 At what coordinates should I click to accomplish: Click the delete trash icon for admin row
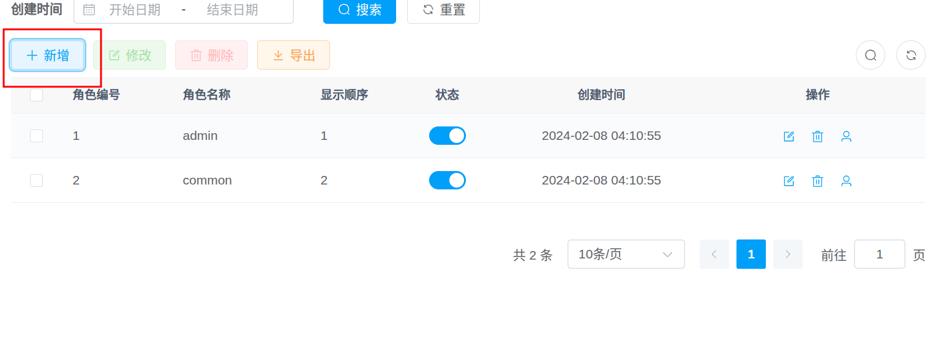click(817, 136)
